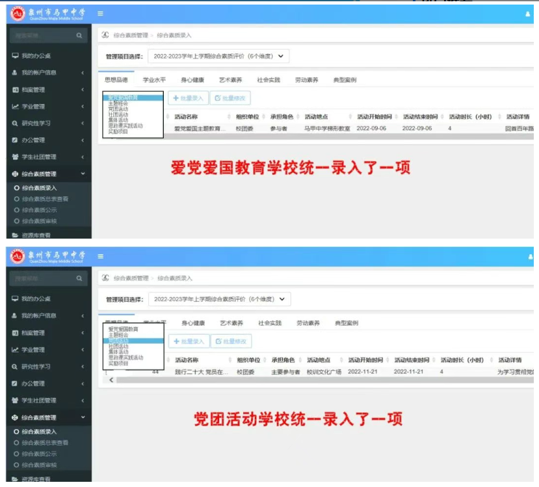Click 学生社团管理 group icon in upper sidebar
This screenshot has width=539, height=487.
15,157
